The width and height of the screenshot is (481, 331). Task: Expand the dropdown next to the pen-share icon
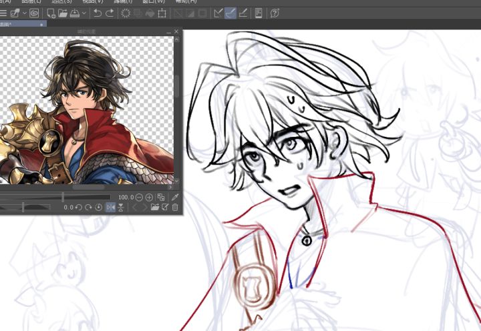[25, 13]
